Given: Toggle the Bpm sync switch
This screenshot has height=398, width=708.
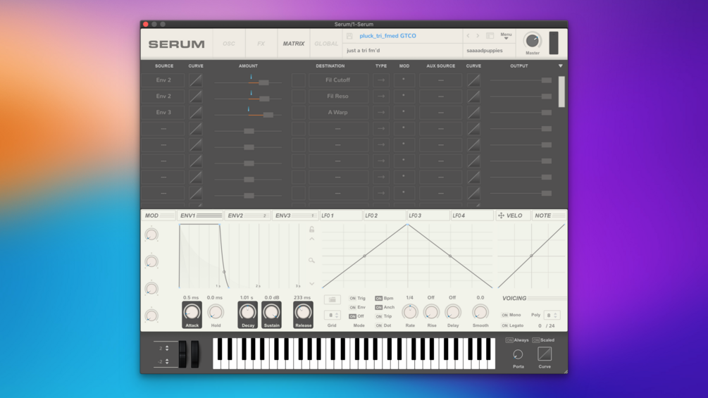Looking at the screenshot, I should coord(379,298).
